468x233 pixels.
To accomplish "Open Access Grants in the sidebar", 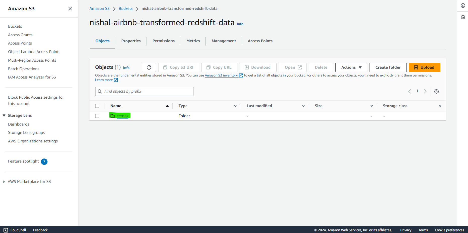I will (x=20, y=35).
